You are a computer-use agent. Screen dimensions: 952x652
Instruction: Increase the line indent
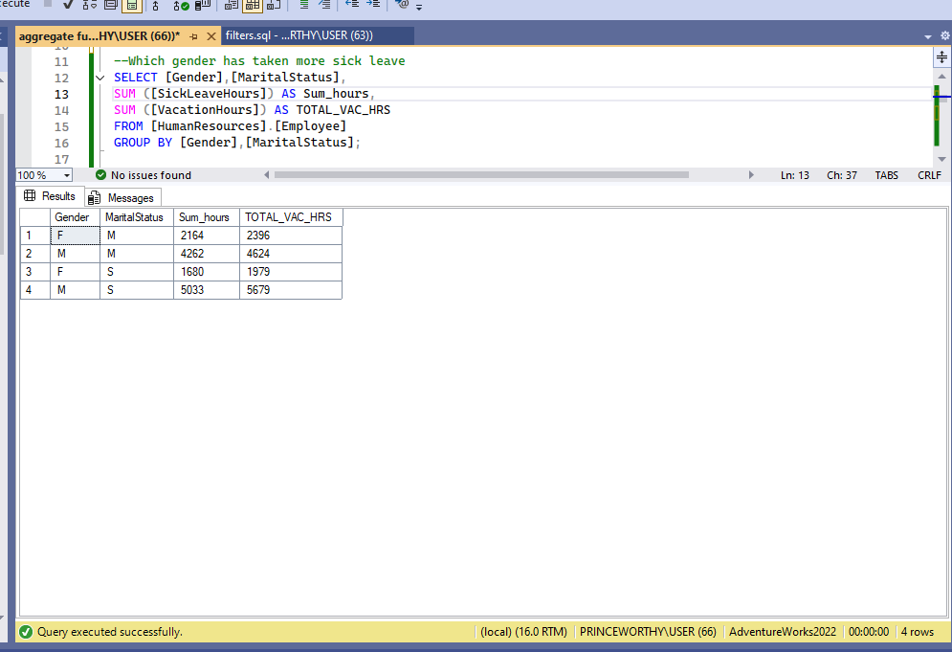click(373, 4)
